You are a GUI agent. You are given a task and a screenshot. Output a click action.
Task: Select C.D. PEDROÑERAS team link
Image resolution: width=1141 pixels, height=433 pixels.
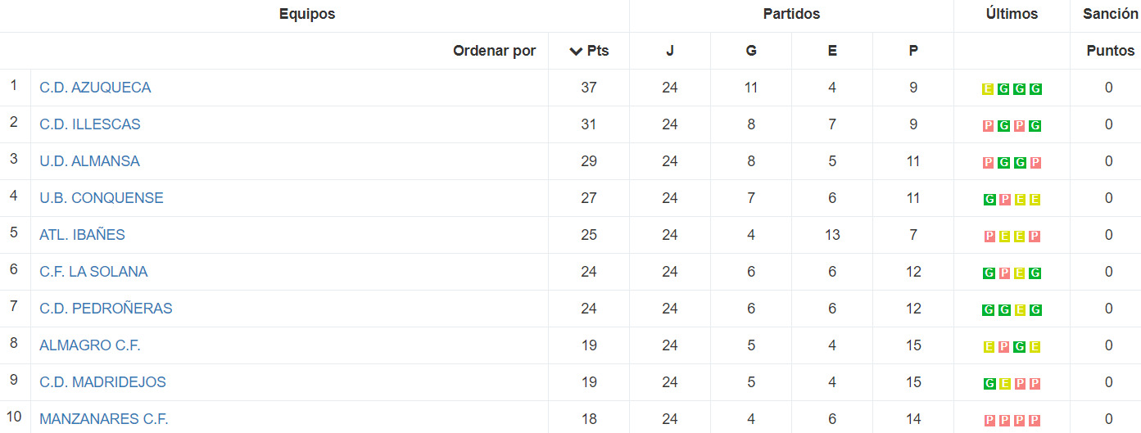106,309
